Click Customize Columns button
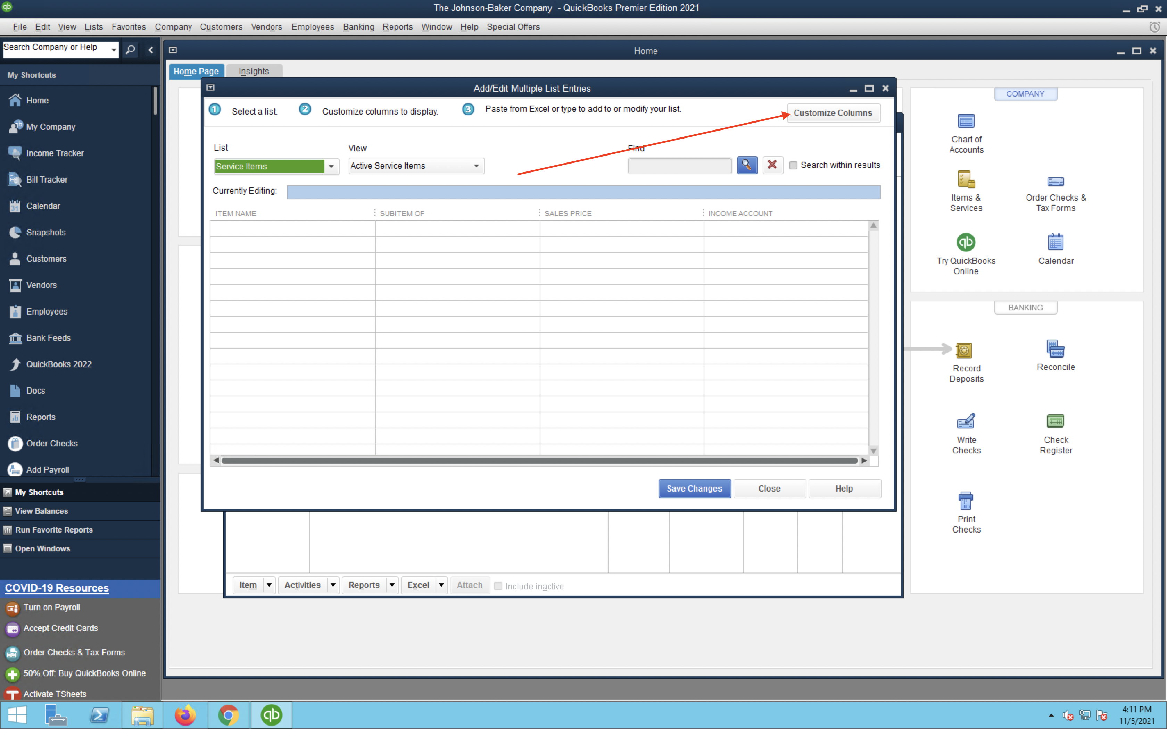This screenshot has height=729, width=1167. click(833, 113)
